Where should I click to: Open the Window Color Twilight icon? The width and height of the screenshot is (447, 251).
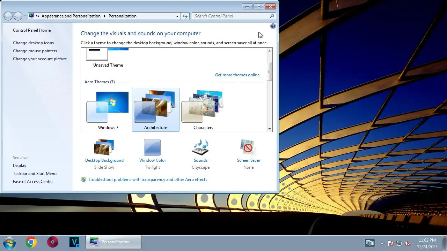point(152,147)
